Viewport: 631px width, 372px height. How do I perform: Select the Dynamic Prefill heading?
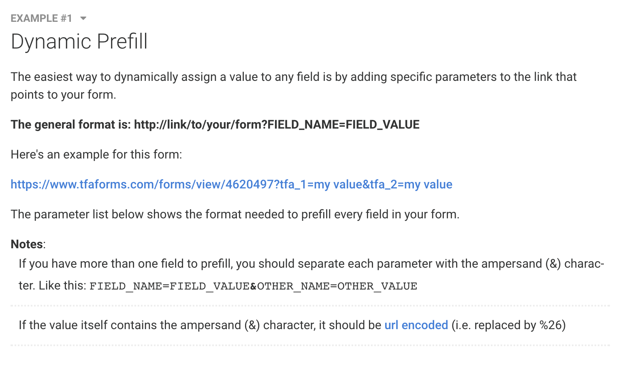pos(79,41)
